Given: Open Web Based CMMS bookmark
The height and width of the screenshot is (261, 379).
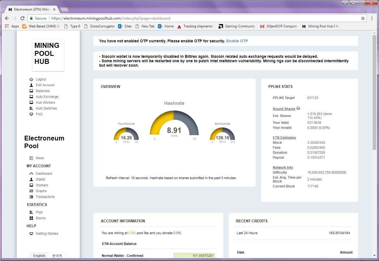Looking at the screenshot, I should [41, 26].
